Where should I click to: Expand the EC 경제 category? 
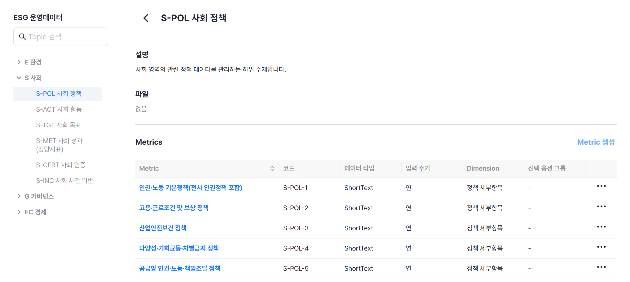[19, 212]
